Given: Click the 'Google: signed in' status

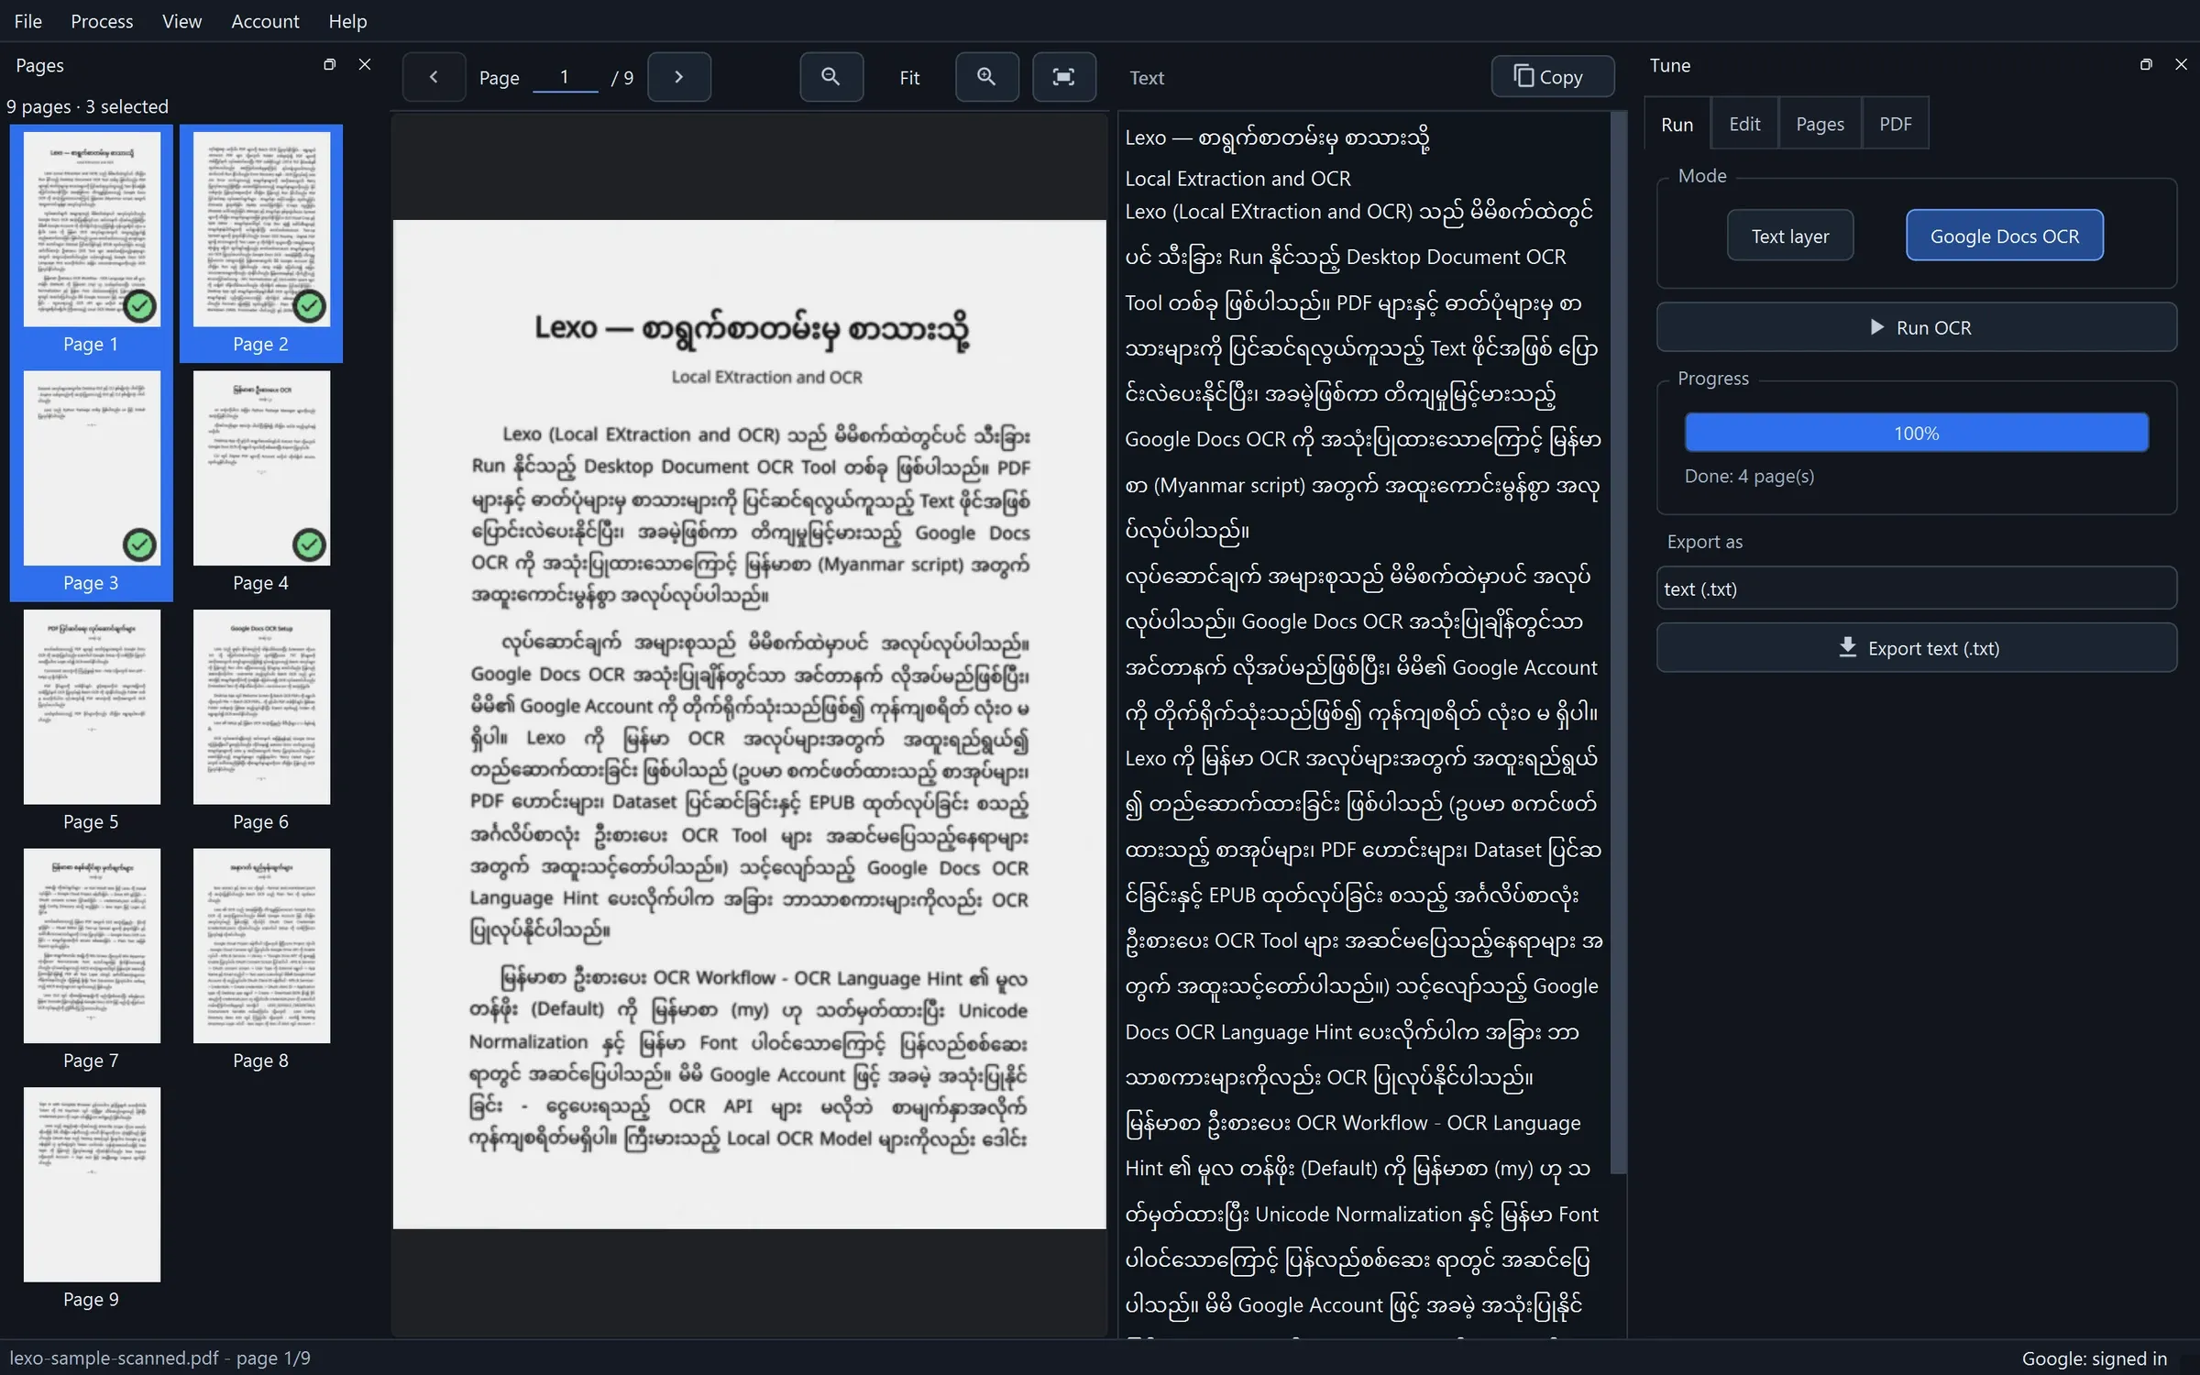Looking at the screenshot, I should point(2094,1358).
